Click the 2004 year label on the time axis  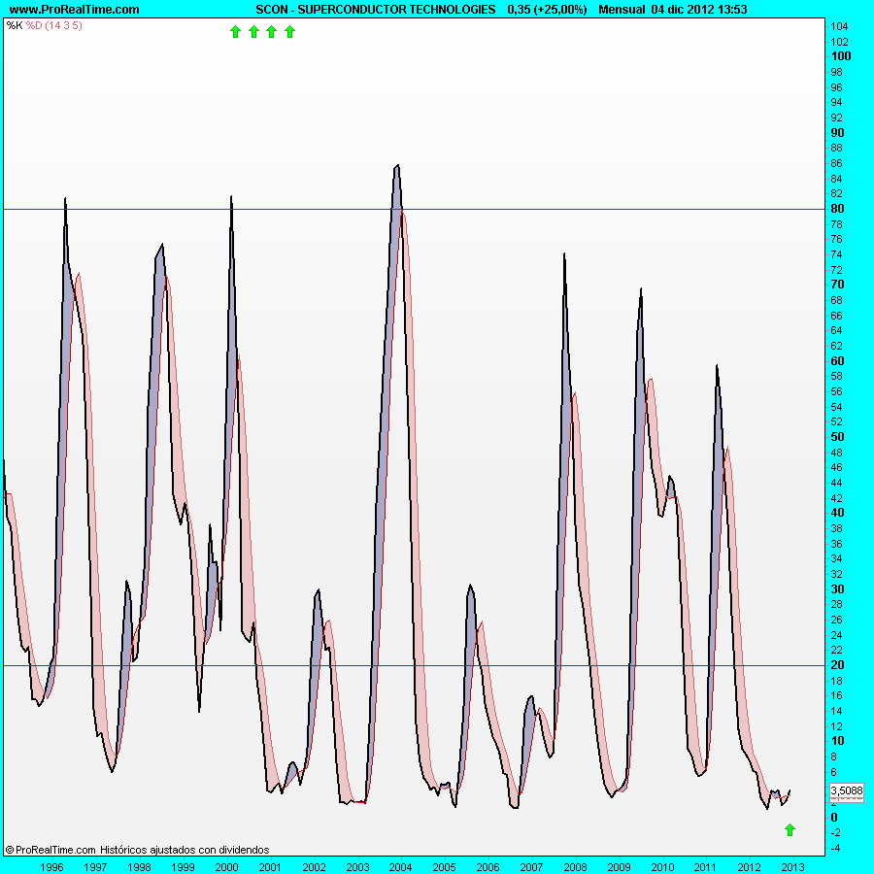click(x=401, y=867)
